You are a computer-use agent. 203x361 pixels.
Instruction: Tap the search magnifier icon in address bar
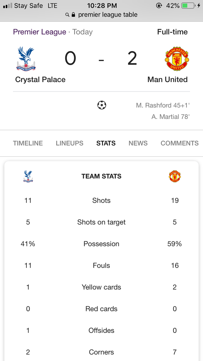click(67, 15)
